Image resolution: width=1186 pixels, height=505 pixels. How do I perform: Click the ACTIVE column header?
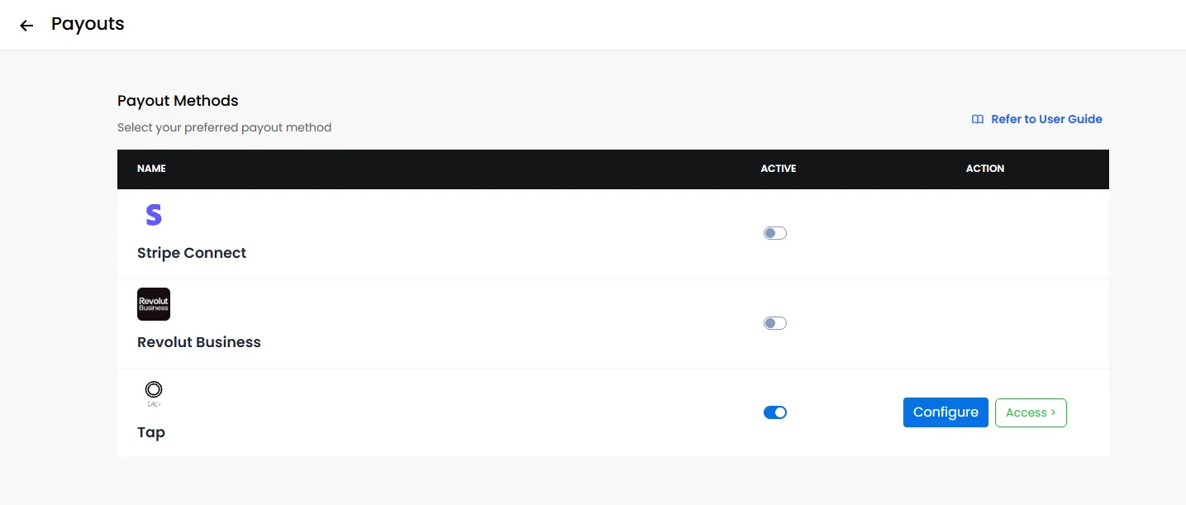coord(779,169)
